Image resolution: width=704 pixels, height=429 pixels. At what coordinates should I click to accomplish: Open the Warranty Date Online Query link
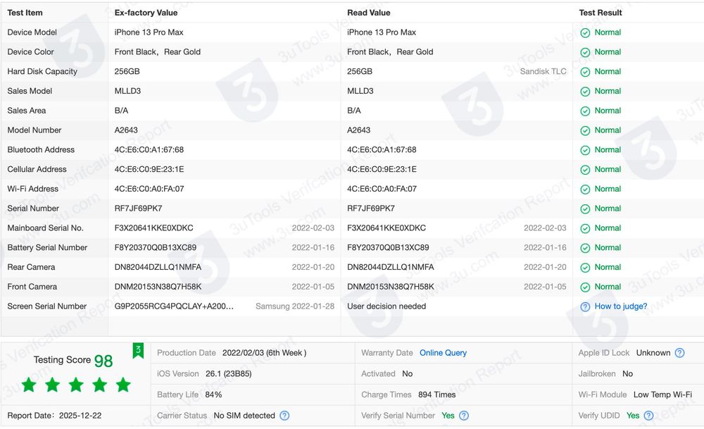pos(443,353)
